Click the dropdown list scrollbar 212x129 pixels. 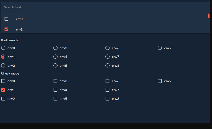click(x=209, y=16)
